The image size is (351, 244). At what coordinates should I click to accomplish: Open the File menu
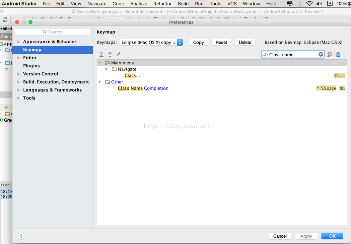46,4
